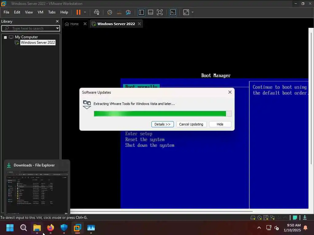The width and height of the screenshot is (314, 235).
Task: Select Reset the system in Boot Manager
Action: point(145,140)
